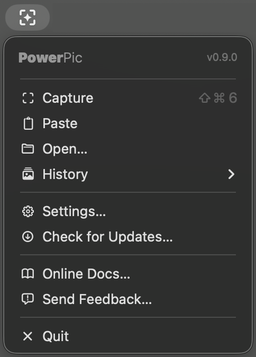
Task: Choose Quit from the menu
Action: point(128,336)
